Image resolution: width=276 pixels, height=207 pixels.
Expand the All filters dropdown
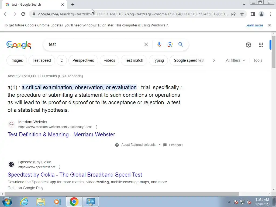pos(235,60)
